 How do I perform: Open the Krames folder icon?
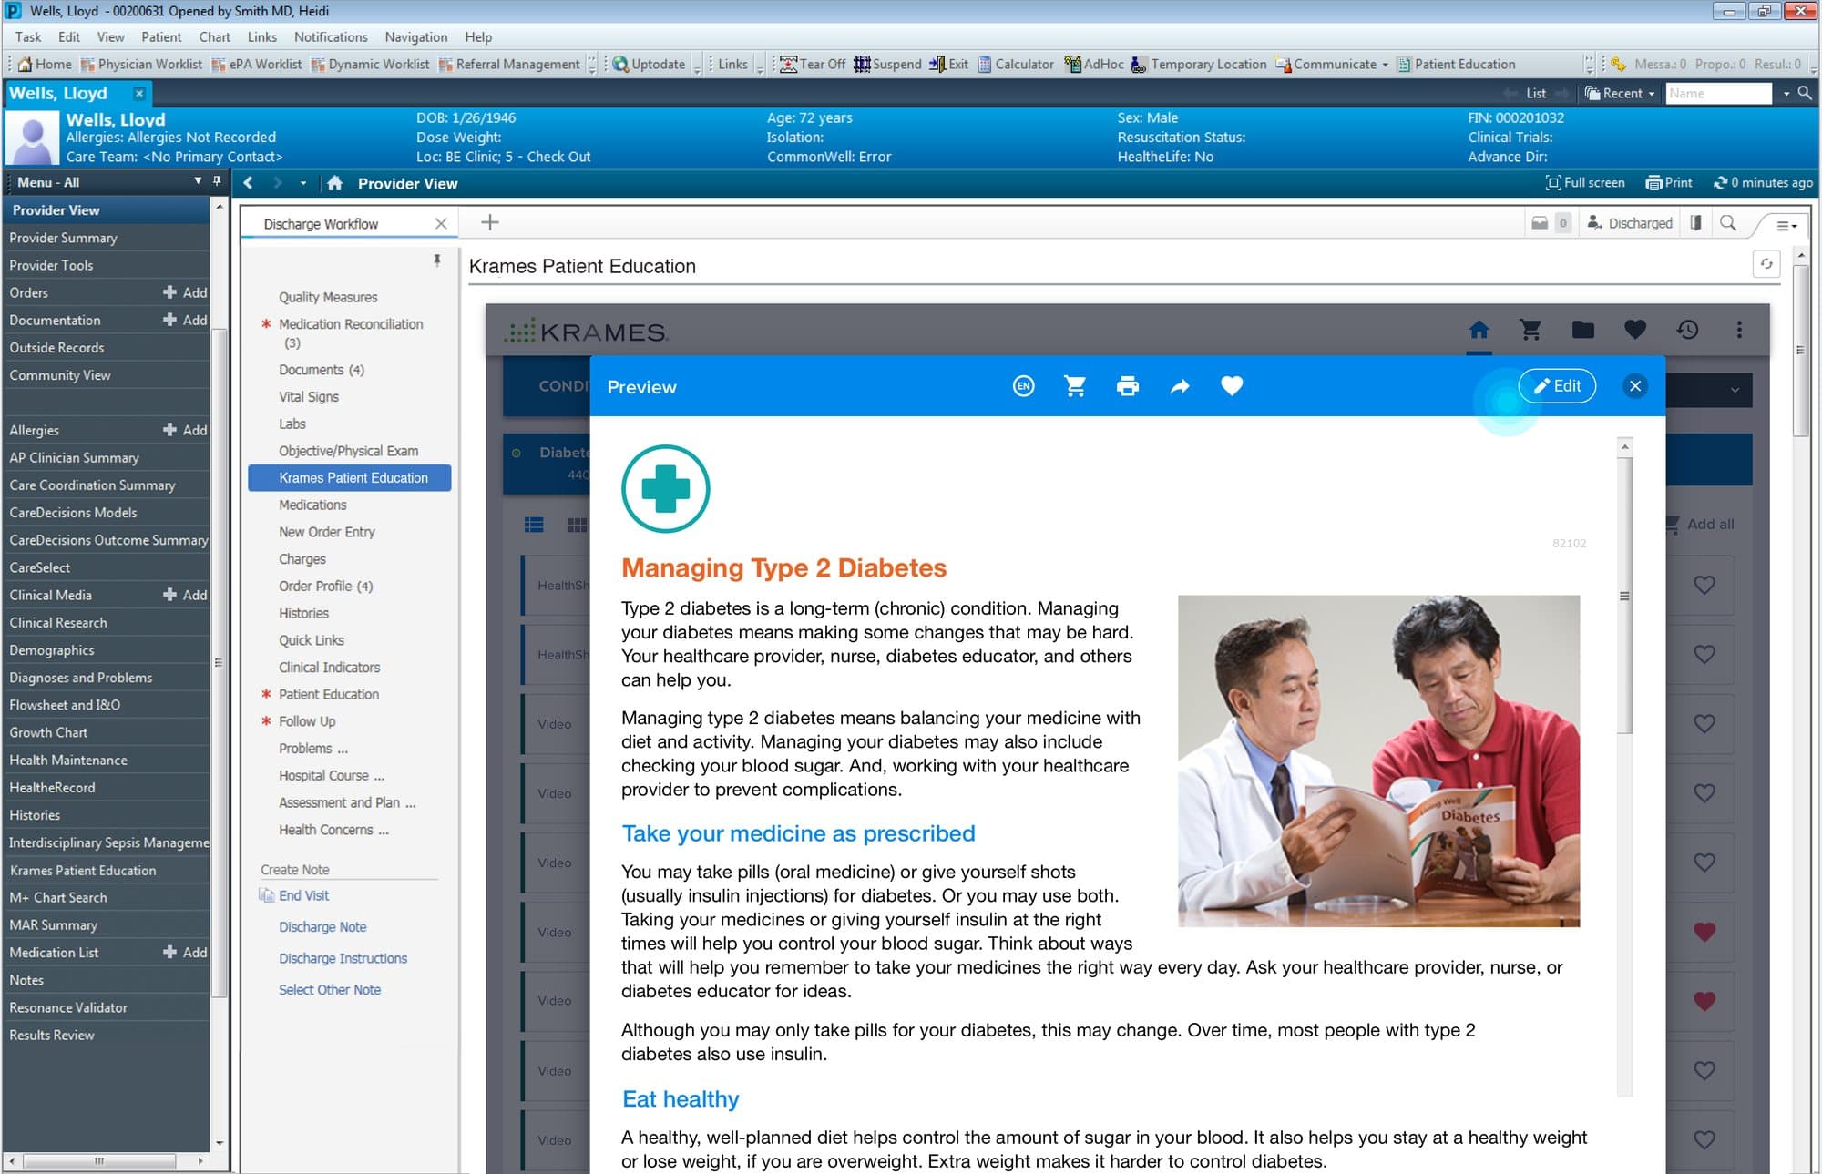coord(1582,330)
